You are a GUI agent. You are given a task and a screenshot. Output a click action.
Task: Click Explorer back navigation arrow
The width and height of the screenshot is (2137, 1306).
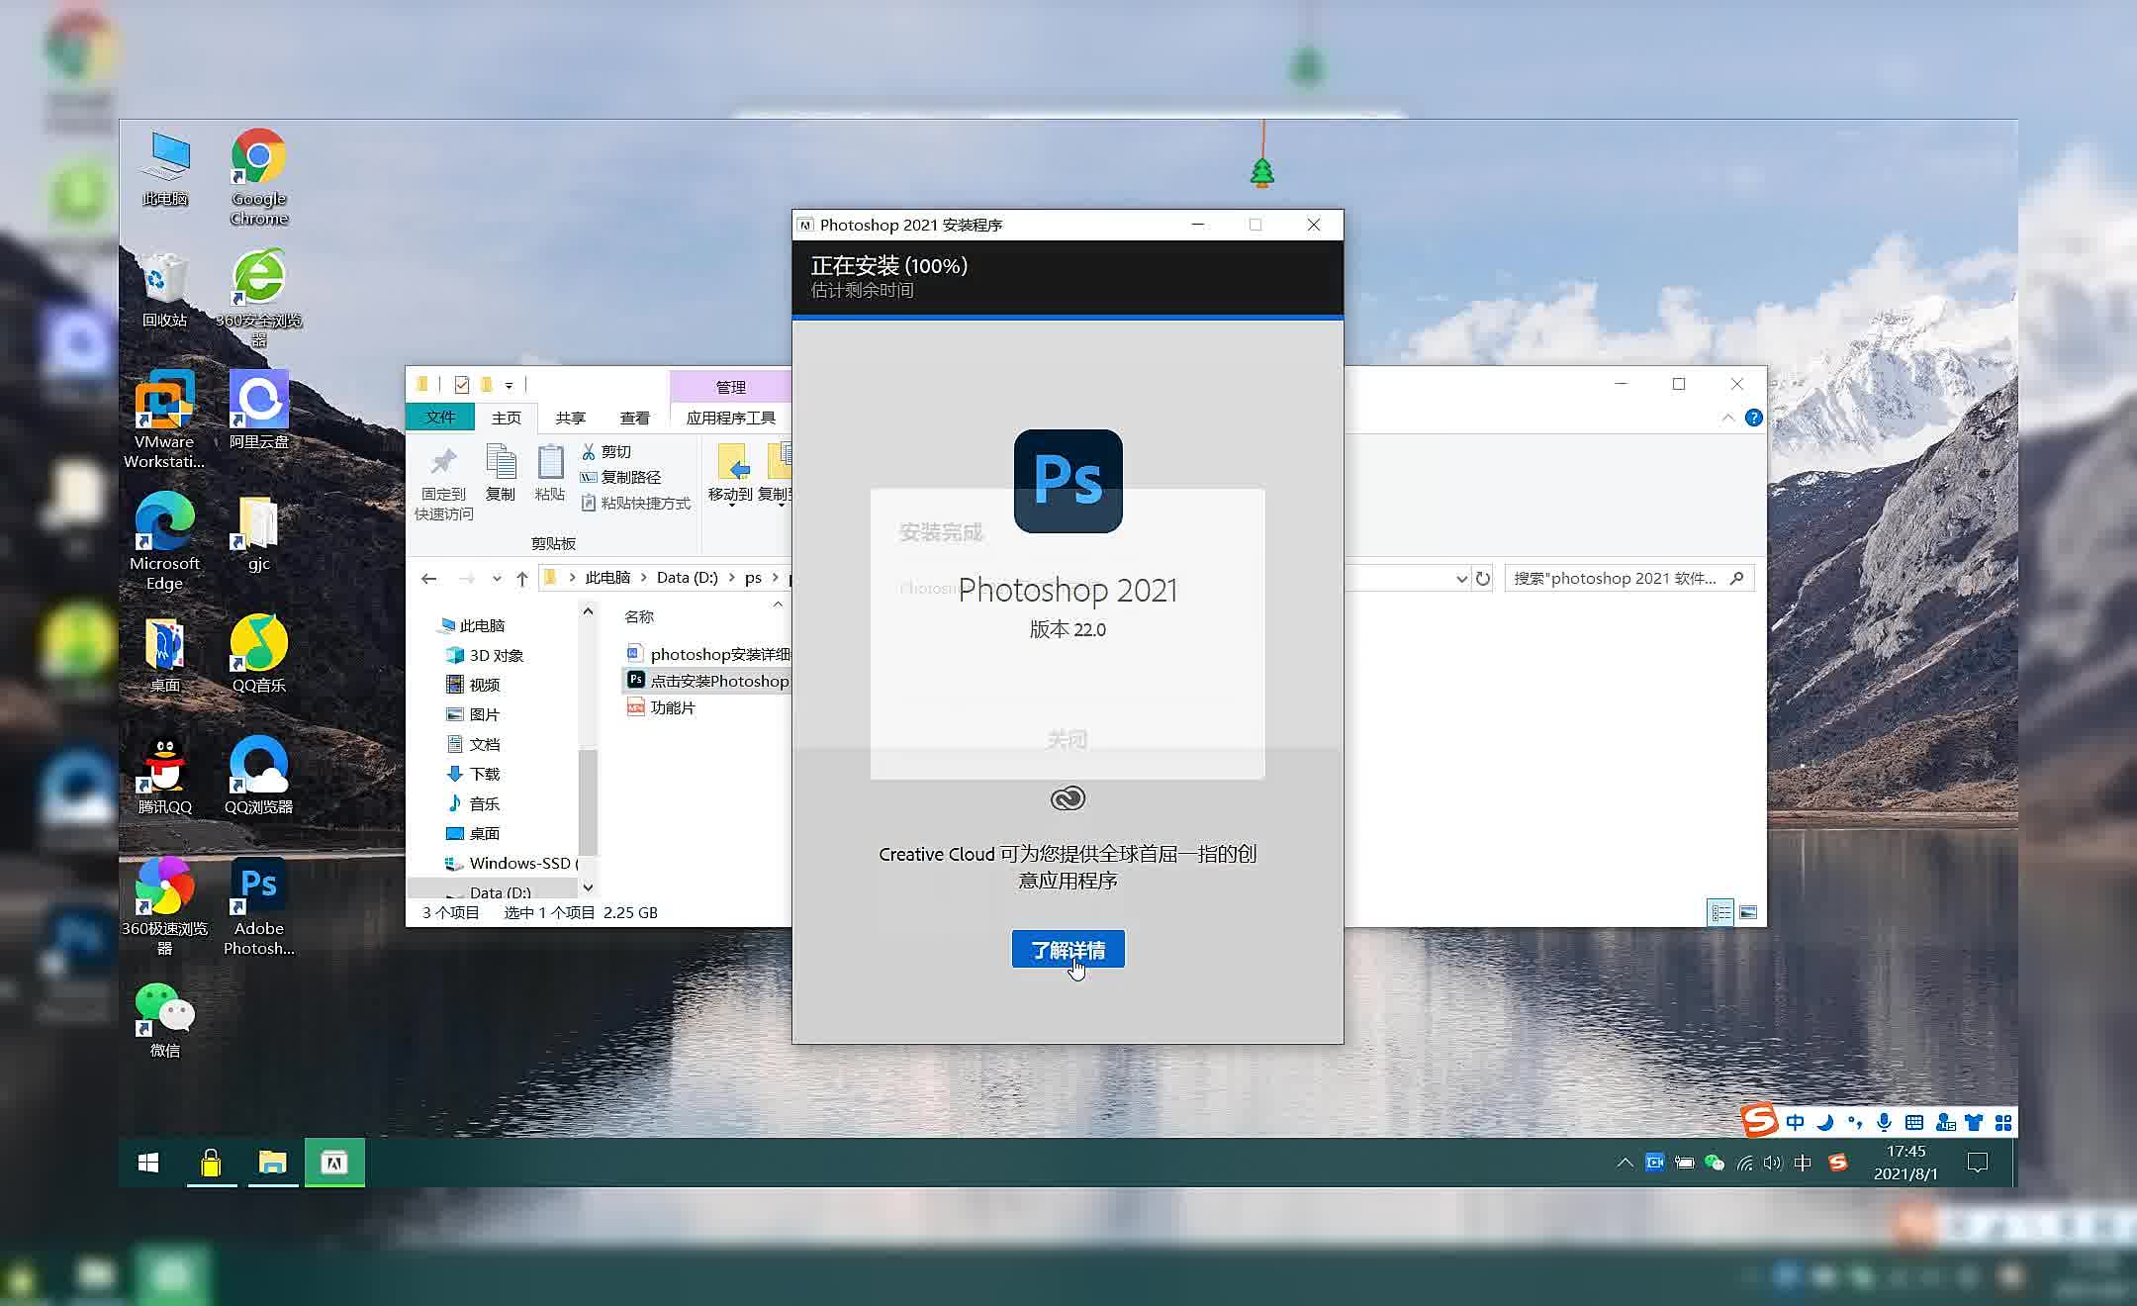click(429, 579)
